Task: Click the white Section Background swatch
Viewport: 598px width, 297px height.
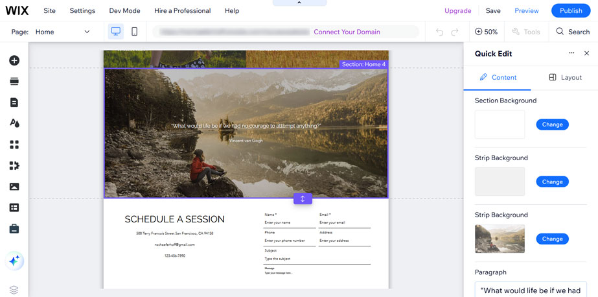Action: click(500, 125)
